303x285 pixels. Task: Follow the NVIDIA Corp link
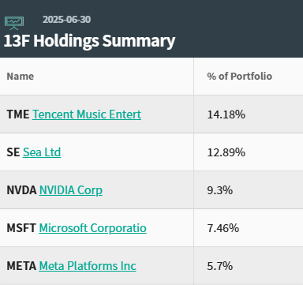click(71, 190)
